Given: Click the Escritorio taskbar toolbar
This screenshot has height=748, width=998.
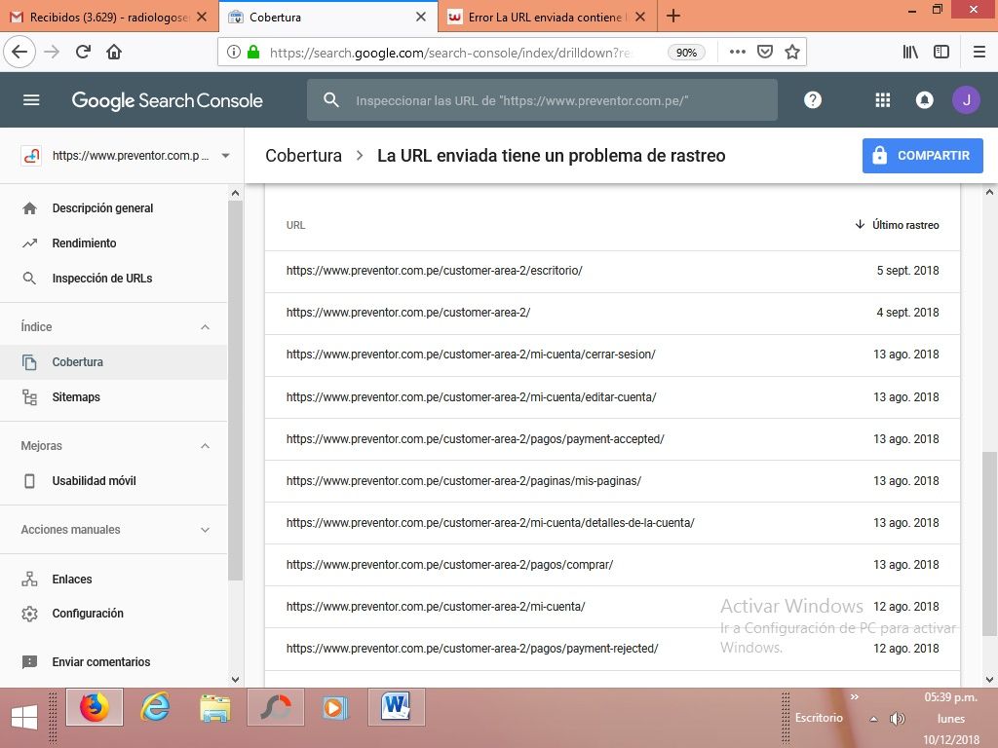Looking at the screenshot, I should click(x=819, y=718).
